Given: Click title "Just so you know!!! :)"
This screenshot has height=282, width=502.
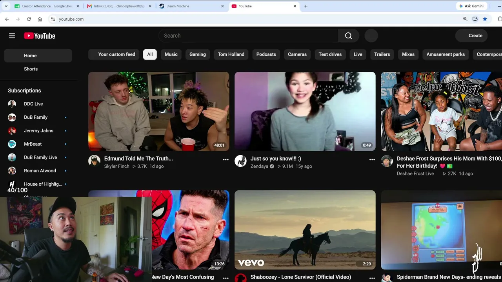Looking at the screenshot, I should [x=276, y=159].
